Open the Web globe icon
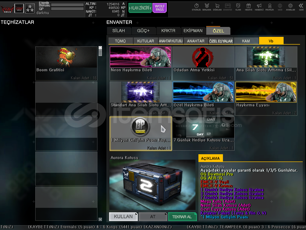This screenshot has height=230, width=306. coord(280,7)
